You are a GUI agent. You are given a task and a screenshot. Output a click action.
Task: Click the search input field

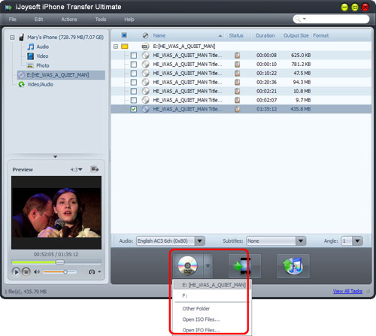tap(337, 19)
